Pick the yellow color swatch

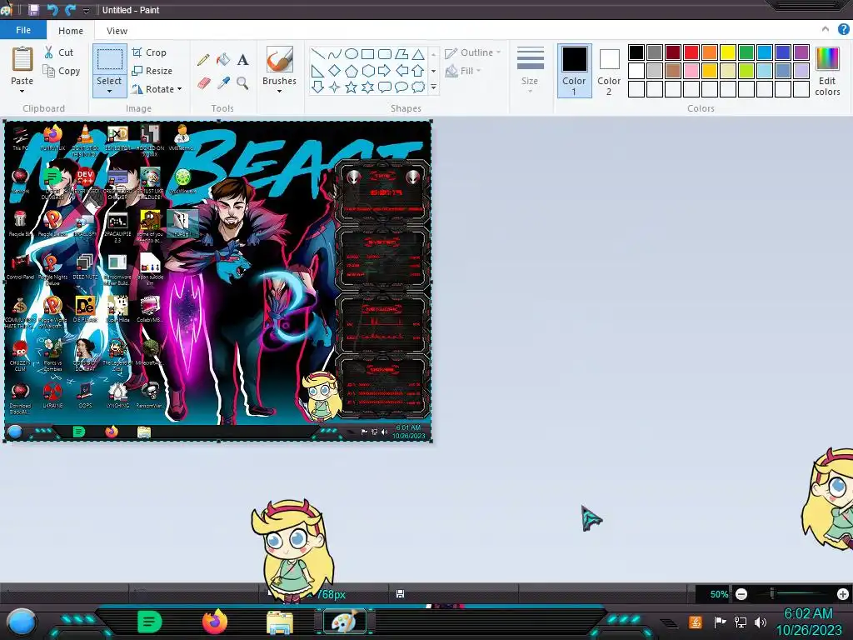[728, 52]
